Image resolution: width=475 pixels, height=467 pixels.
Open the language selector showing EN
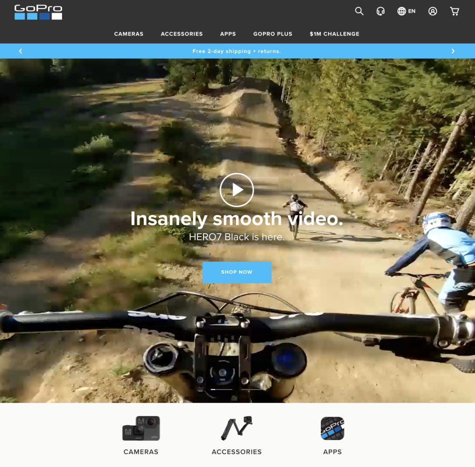click(x=405, y=10)
